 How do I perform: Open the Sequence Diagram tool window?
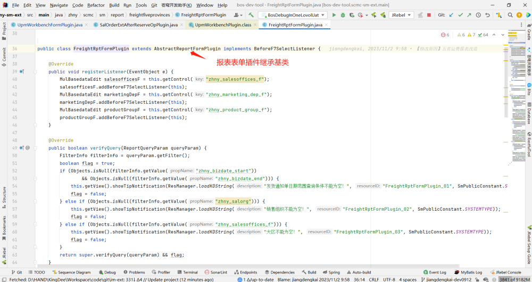(72, 272)
